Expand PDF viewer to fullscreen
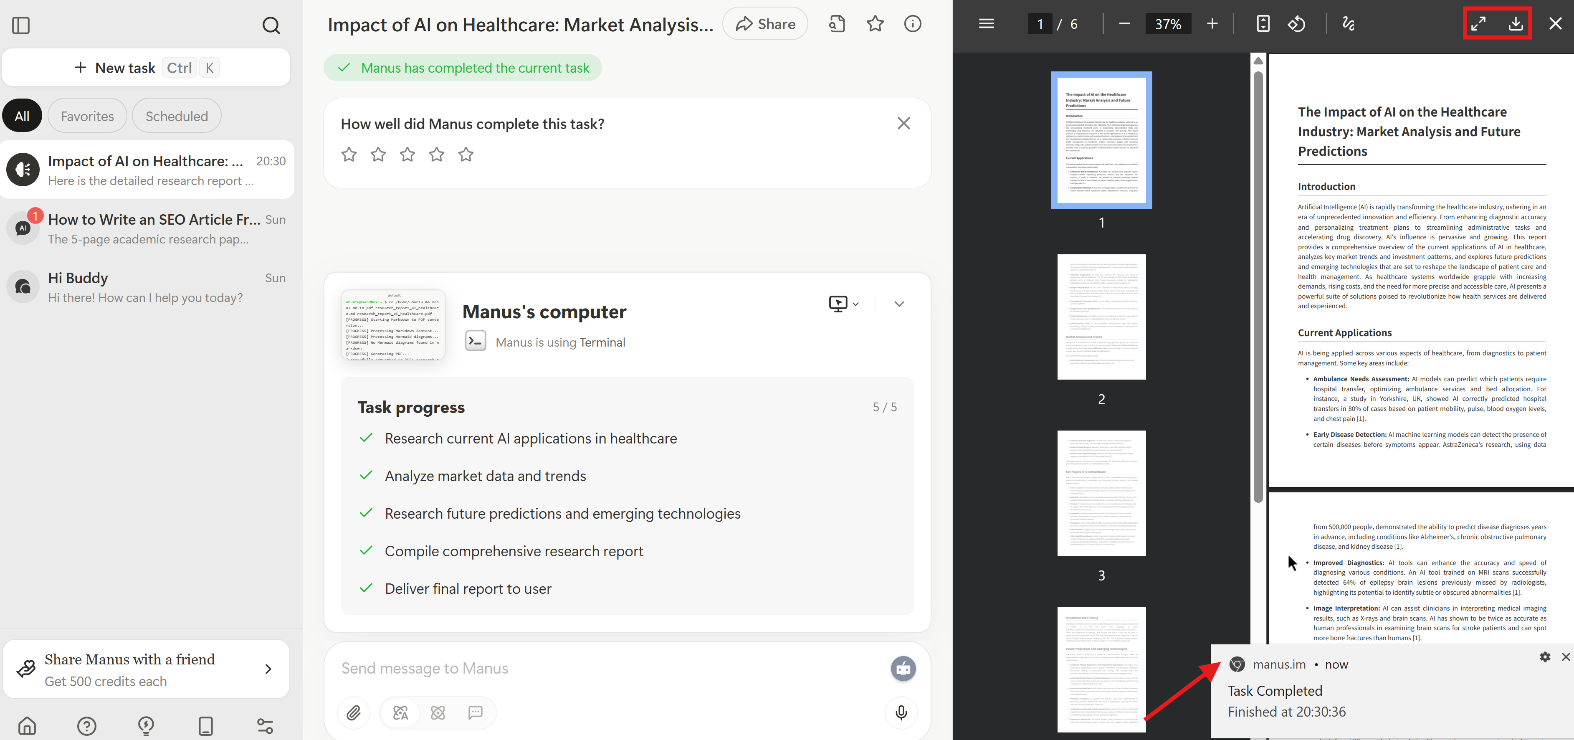This screenshot has height=740, width=1574. point(1478,24)
